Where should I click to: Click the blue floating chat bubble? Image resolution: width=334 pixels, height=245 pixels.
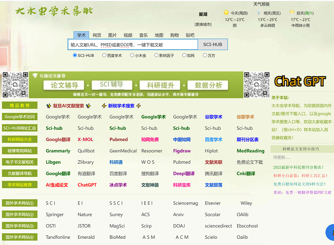(x=330, y=232)
